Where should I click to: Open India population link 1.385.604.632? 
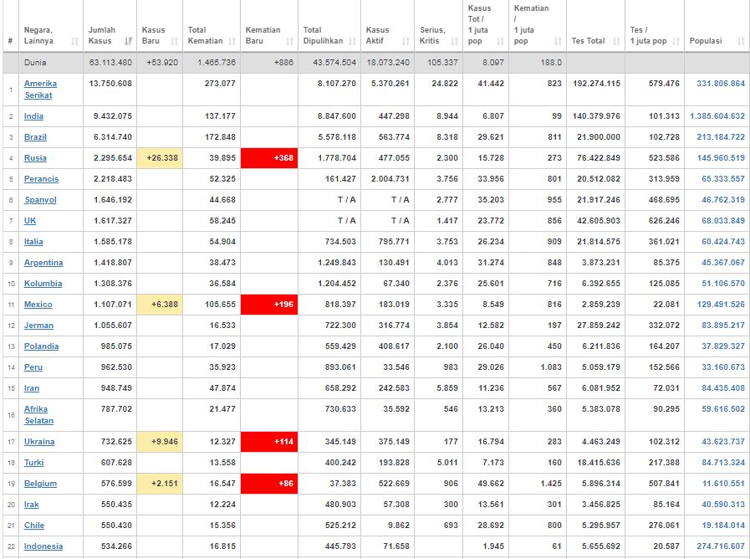[717, 116]
